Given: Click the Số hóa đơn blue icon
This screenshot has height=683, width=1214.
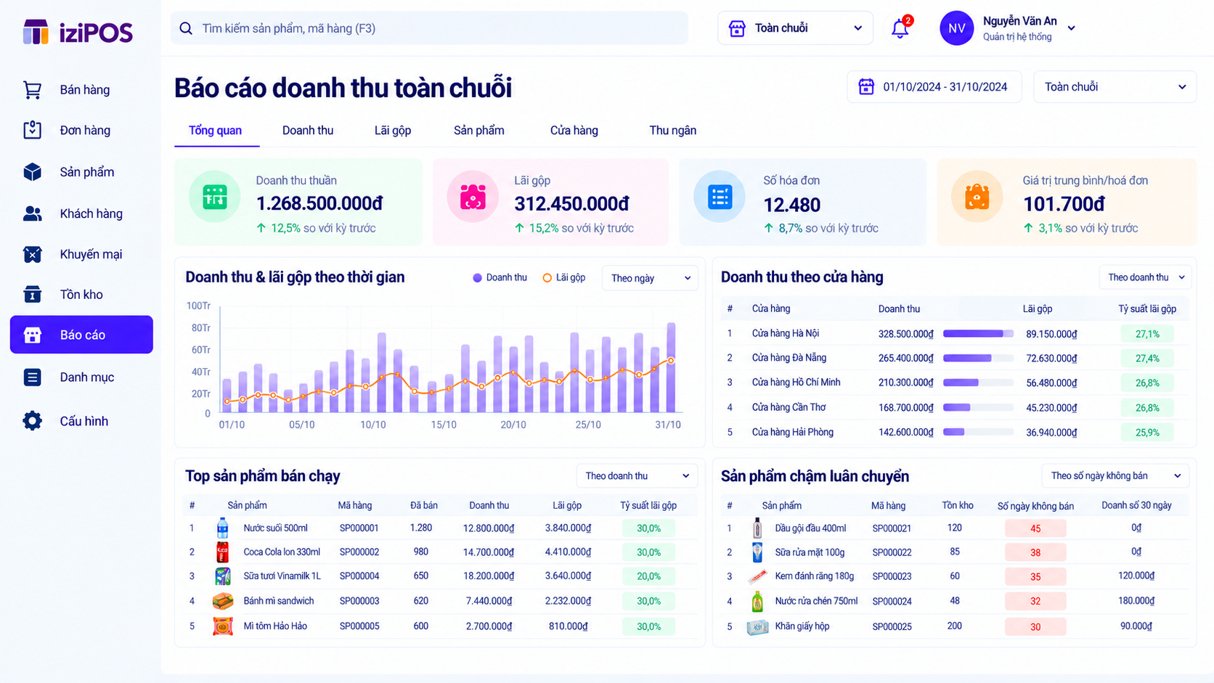Looking at the screenshot, I should point(720,197).
